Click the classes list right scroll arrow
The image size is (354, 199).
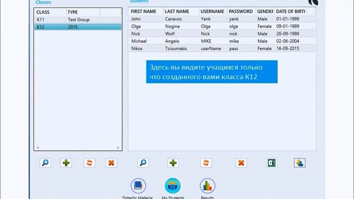tap(118, 148)
